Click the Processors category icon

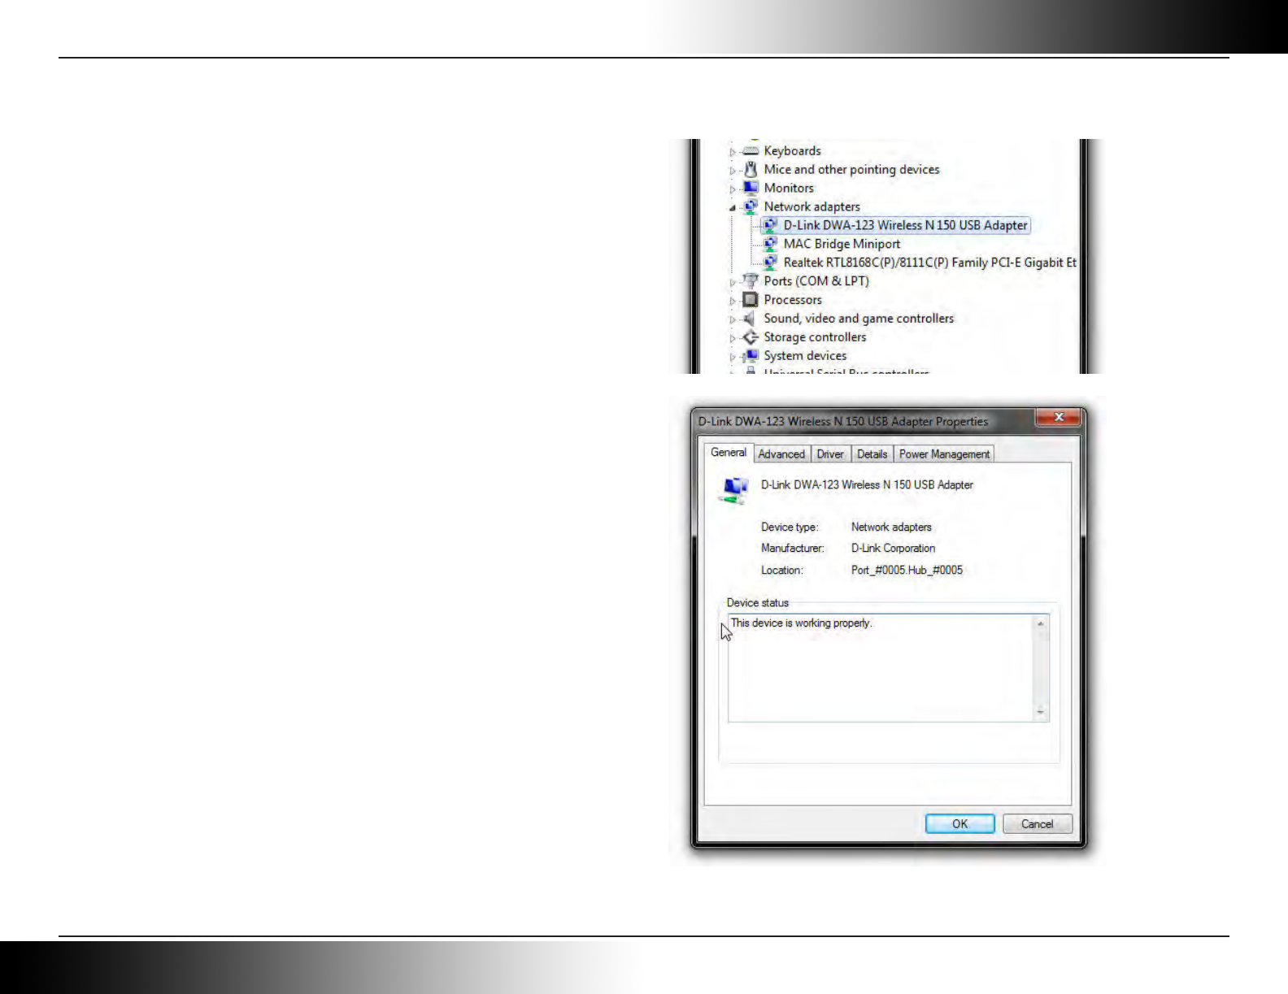point(751,300)
